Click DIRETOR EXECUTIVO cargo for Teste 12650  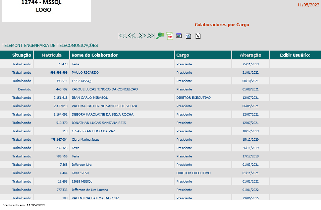pos(194,173)
